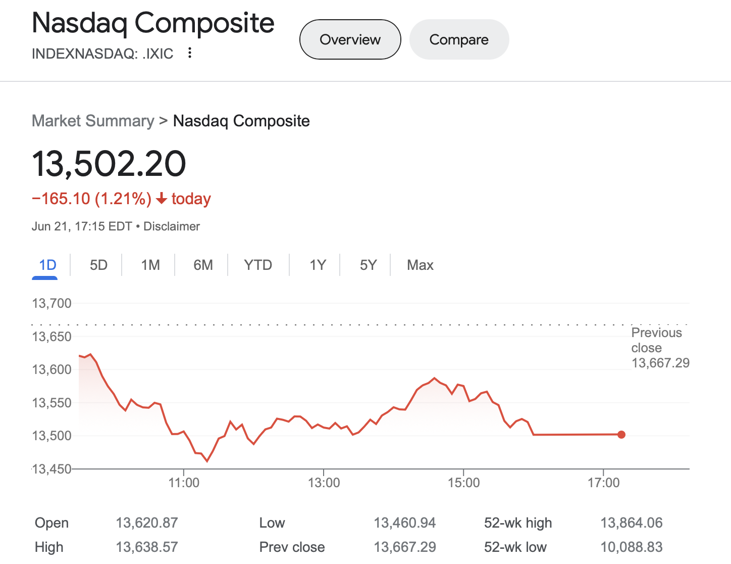Click the 13,502.20 current index value

[109, 164]
